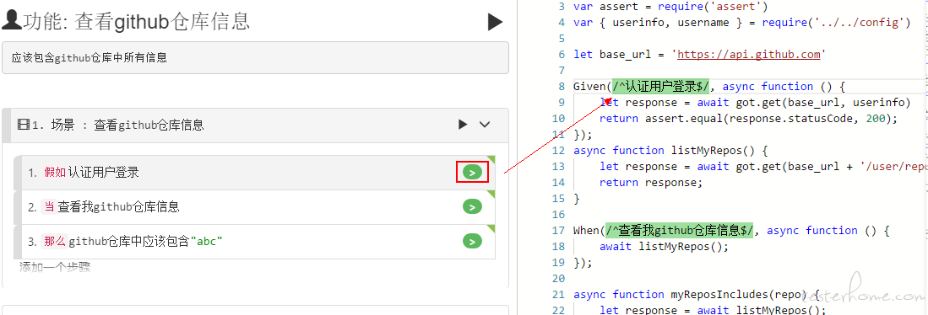Run the feature with the large play icon
The image size is (928, 315).
pos(495,23)
